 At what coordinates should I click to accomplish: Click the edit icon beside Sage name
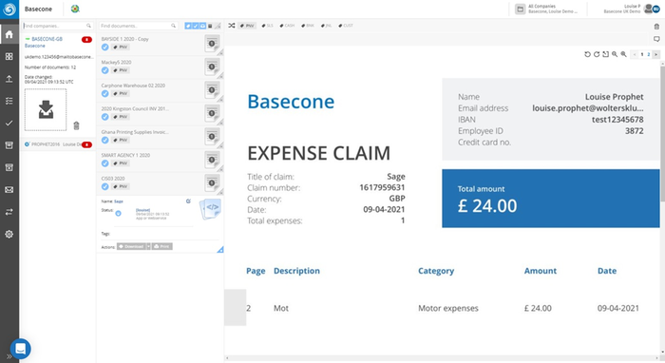188,201
